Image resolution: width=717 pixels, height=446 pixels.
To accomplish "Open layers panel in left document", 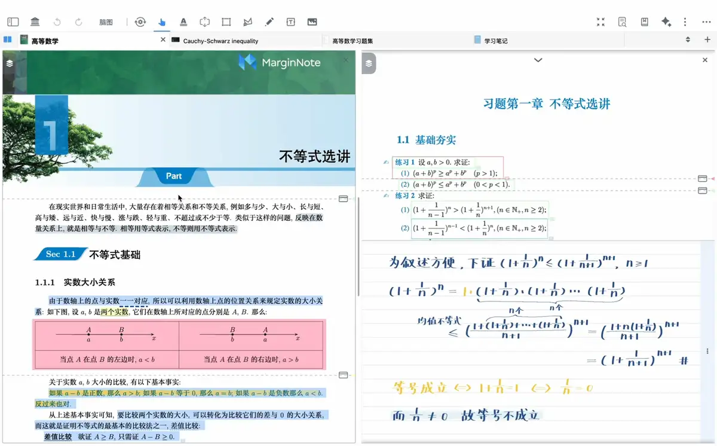I will 9,62.
